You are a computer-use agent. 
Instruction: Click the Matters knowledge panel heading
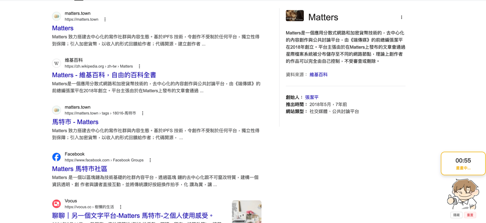point(323,17)
